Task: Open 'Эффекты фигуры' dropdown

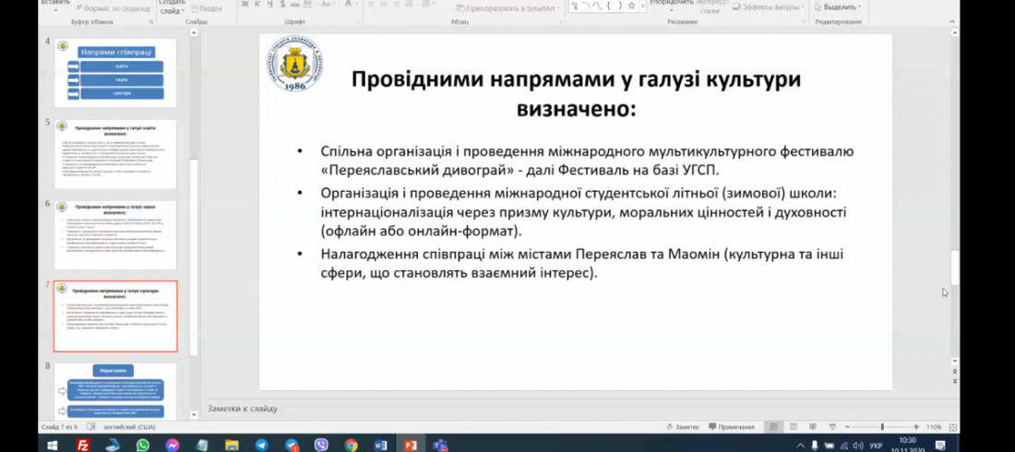Action: [769, 7]
